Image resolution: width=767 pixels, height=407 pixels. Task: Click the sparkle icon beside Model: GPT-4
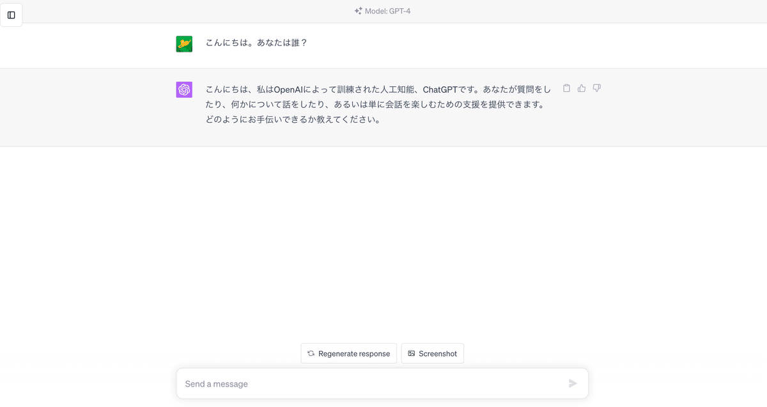click(359, 11)
